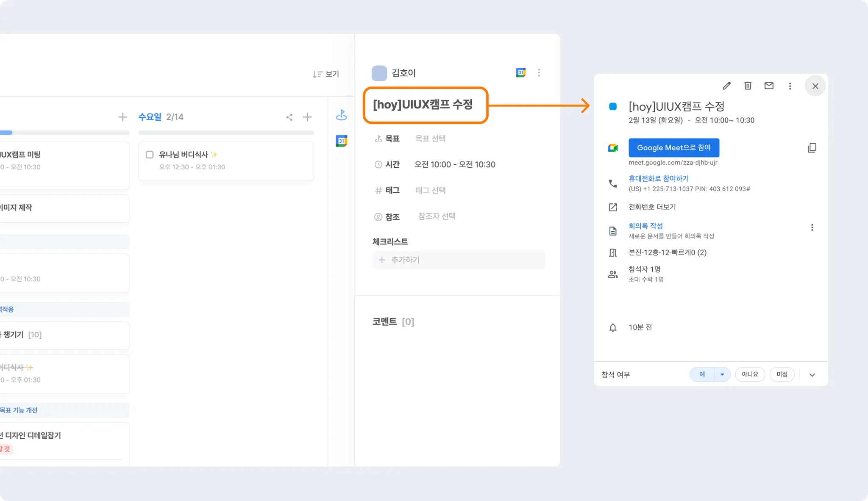Screen dimensions: 868x501
Task: Click the 추가하기 checklist input field
Action: coord(459,260)
